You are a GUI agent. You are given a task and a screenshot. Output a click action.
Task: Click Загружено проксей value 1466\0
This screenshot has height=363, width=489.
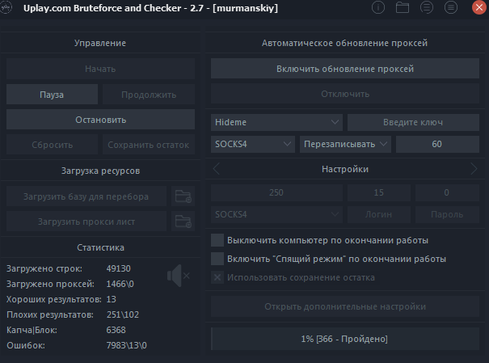pos(120,284)
